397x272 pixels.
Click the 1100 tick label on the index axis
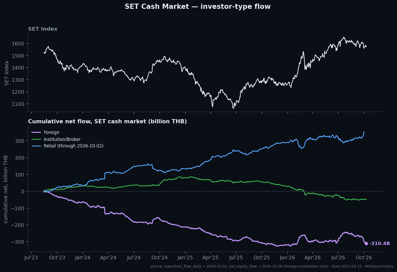coord(18,104)
